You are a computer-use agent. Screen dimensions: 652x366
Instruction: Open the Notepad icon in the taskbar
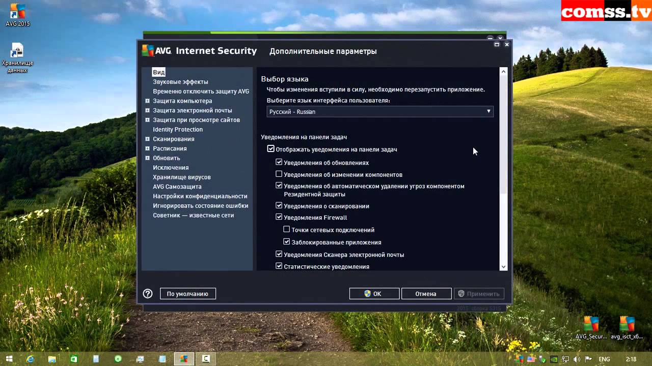[162, 359]
